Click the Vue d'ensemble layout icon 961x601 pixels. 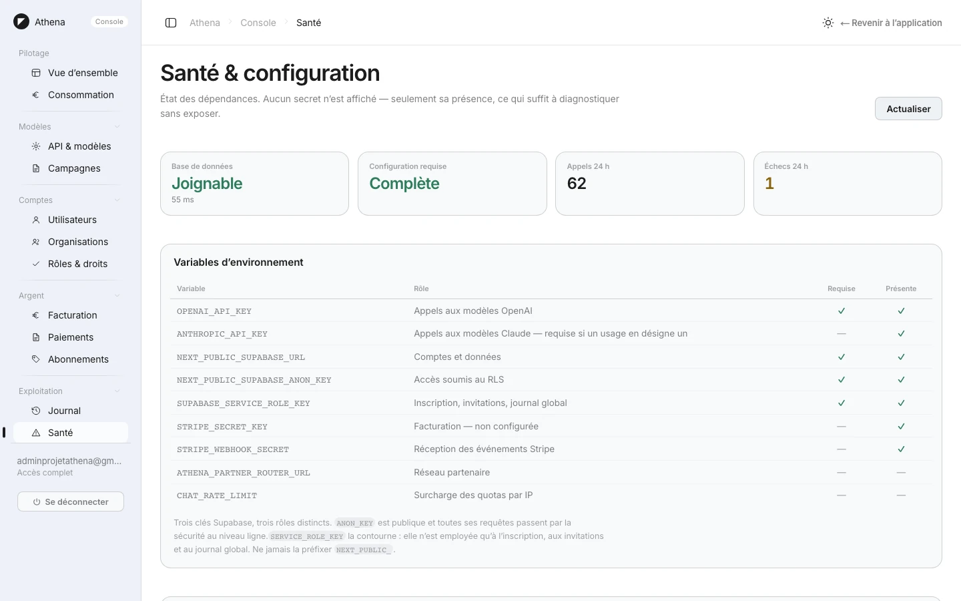[x=36, y=73]
